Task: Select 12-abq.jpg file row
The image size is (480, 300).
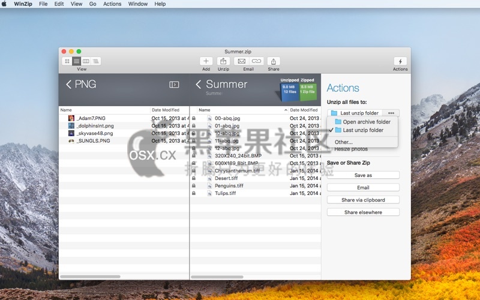Action: click(x=256, y=148)
